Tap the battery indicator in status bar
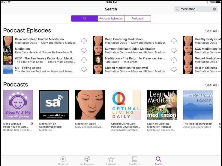 (218, 2)
